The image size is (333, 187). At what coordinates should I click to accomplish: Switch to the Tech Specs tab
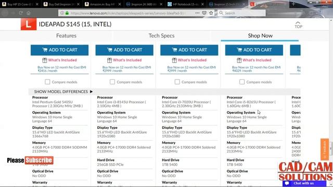161,36
